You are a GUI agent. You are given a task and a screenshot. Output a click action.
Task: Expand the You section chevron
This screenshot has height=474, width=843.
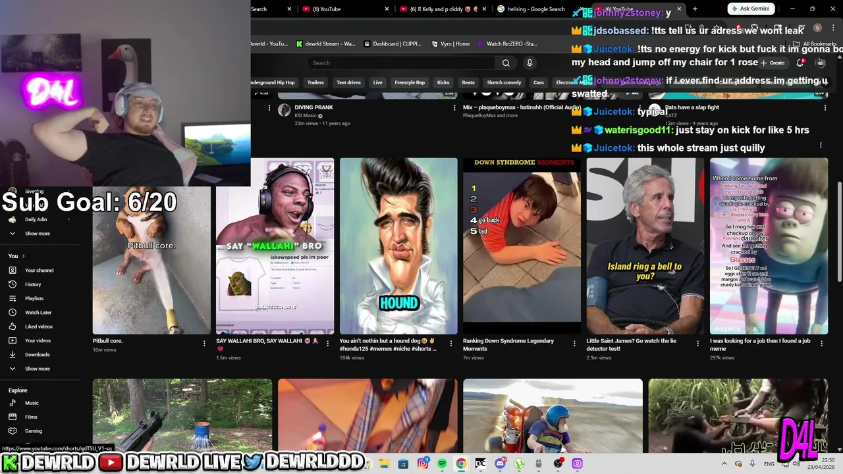pyautogui.click(x=23, y=256)
